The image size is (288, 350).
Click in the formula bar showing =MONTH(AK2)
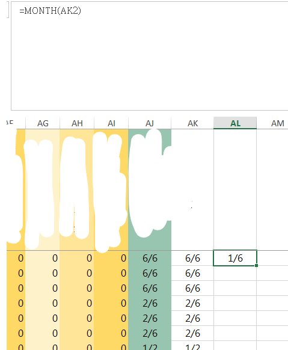point(150,56)
